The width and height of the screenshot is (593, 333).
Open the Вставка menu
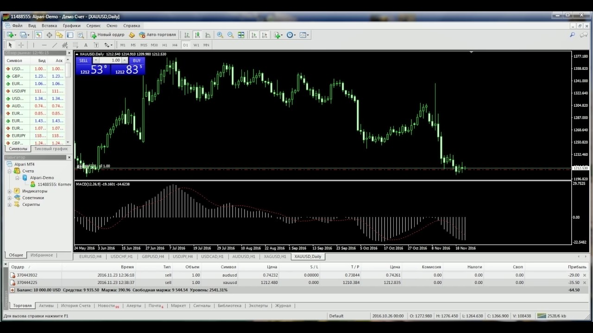click(49, 26)
